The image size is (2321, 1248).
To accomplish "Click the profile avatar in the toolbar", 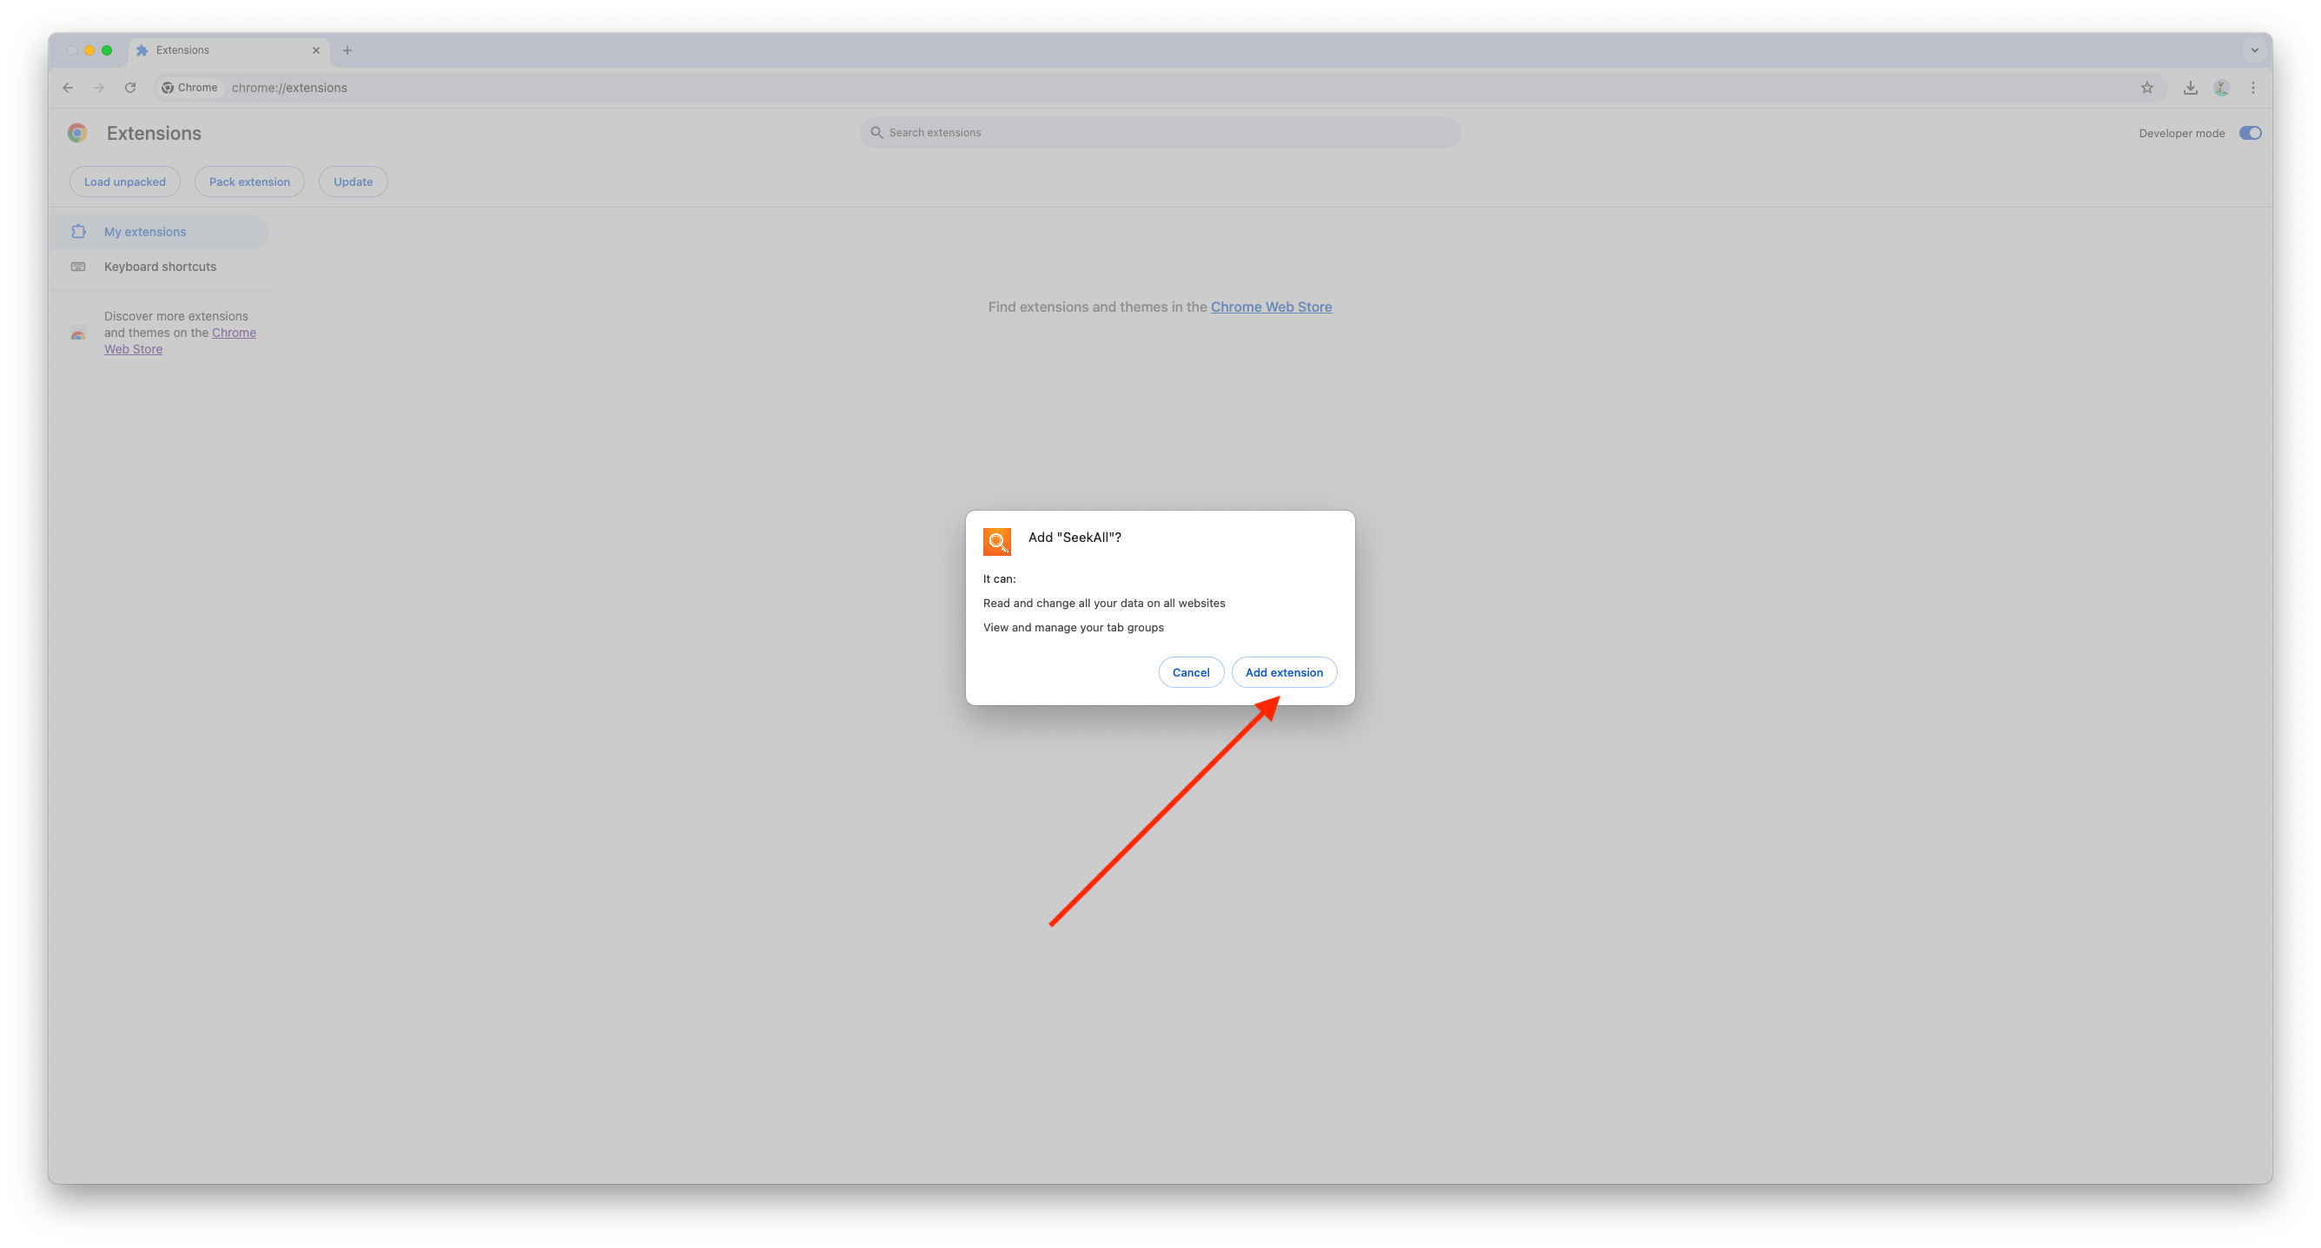I will 2221,88.
